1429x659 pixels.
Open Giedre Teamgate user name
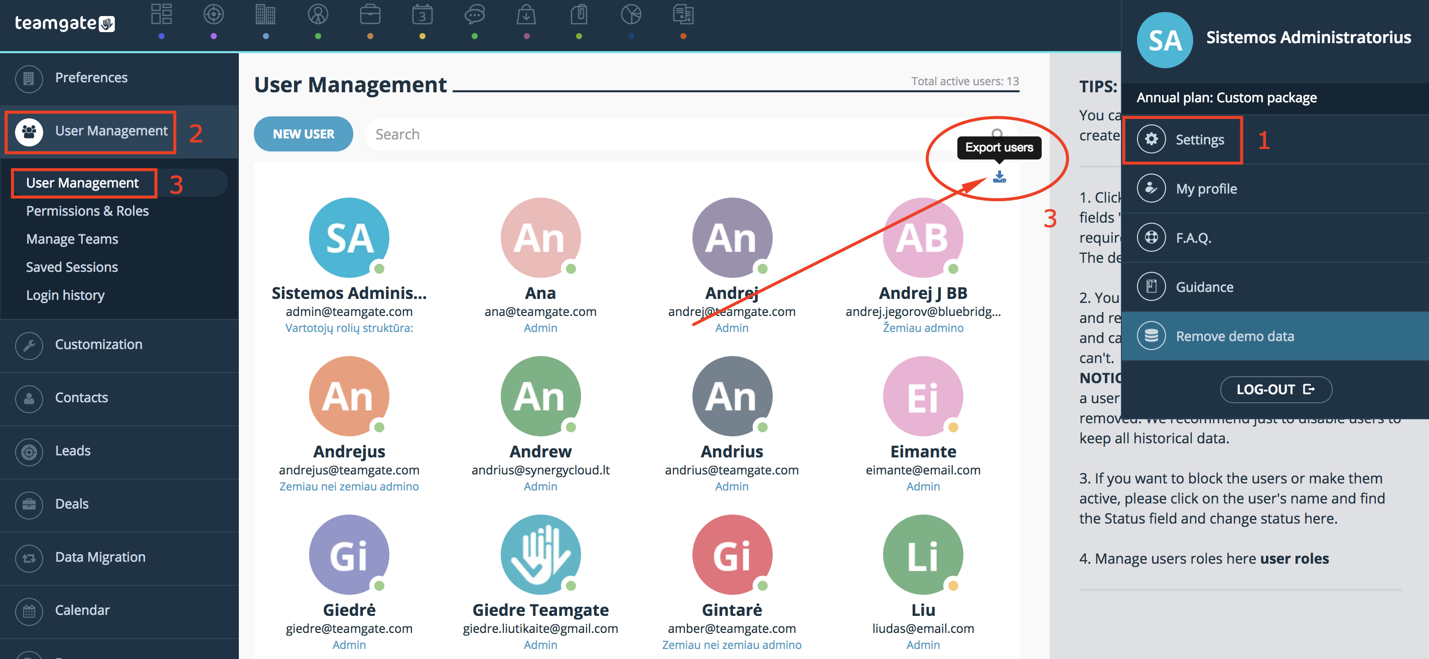(540, 610)
